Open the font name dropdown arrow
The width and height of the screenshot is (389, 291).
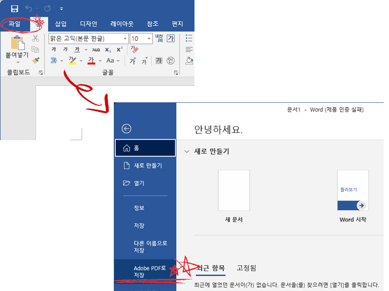125,39
